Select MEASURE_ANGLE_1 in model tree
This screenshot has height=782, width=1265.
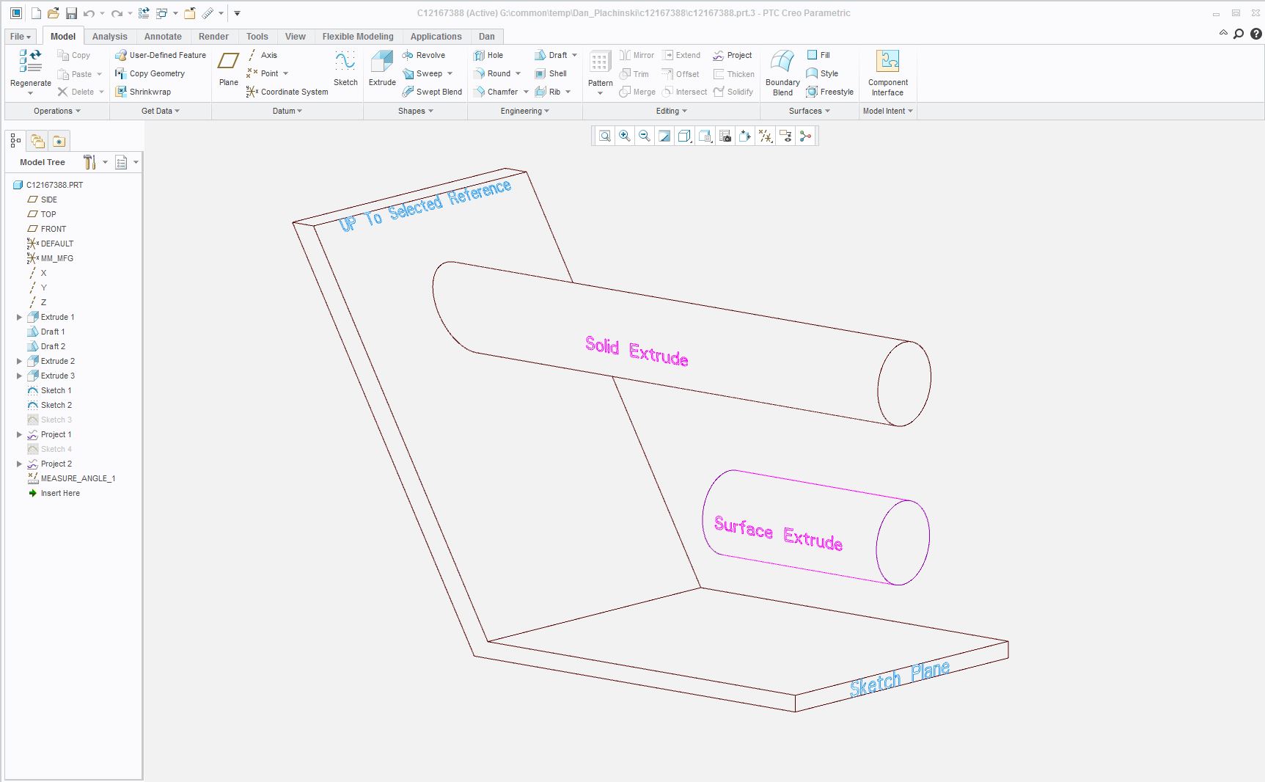[x=78, y=478]
